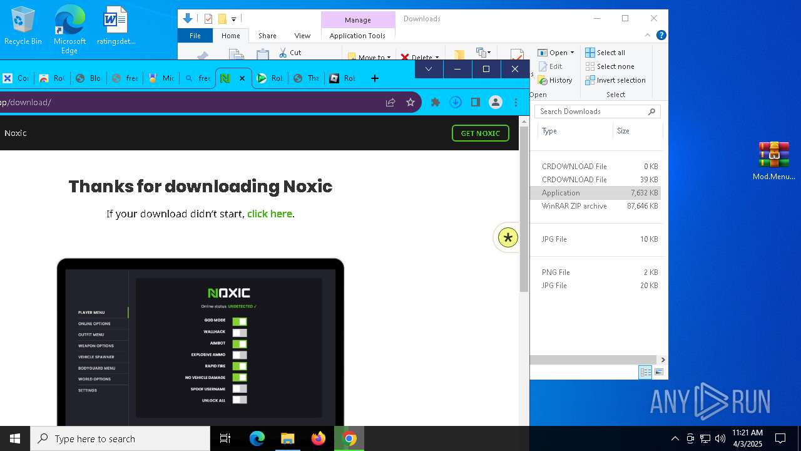Open the Chrome three-dot menu
The width and height of the screenshot is (801, 451).
coord(516,102)
